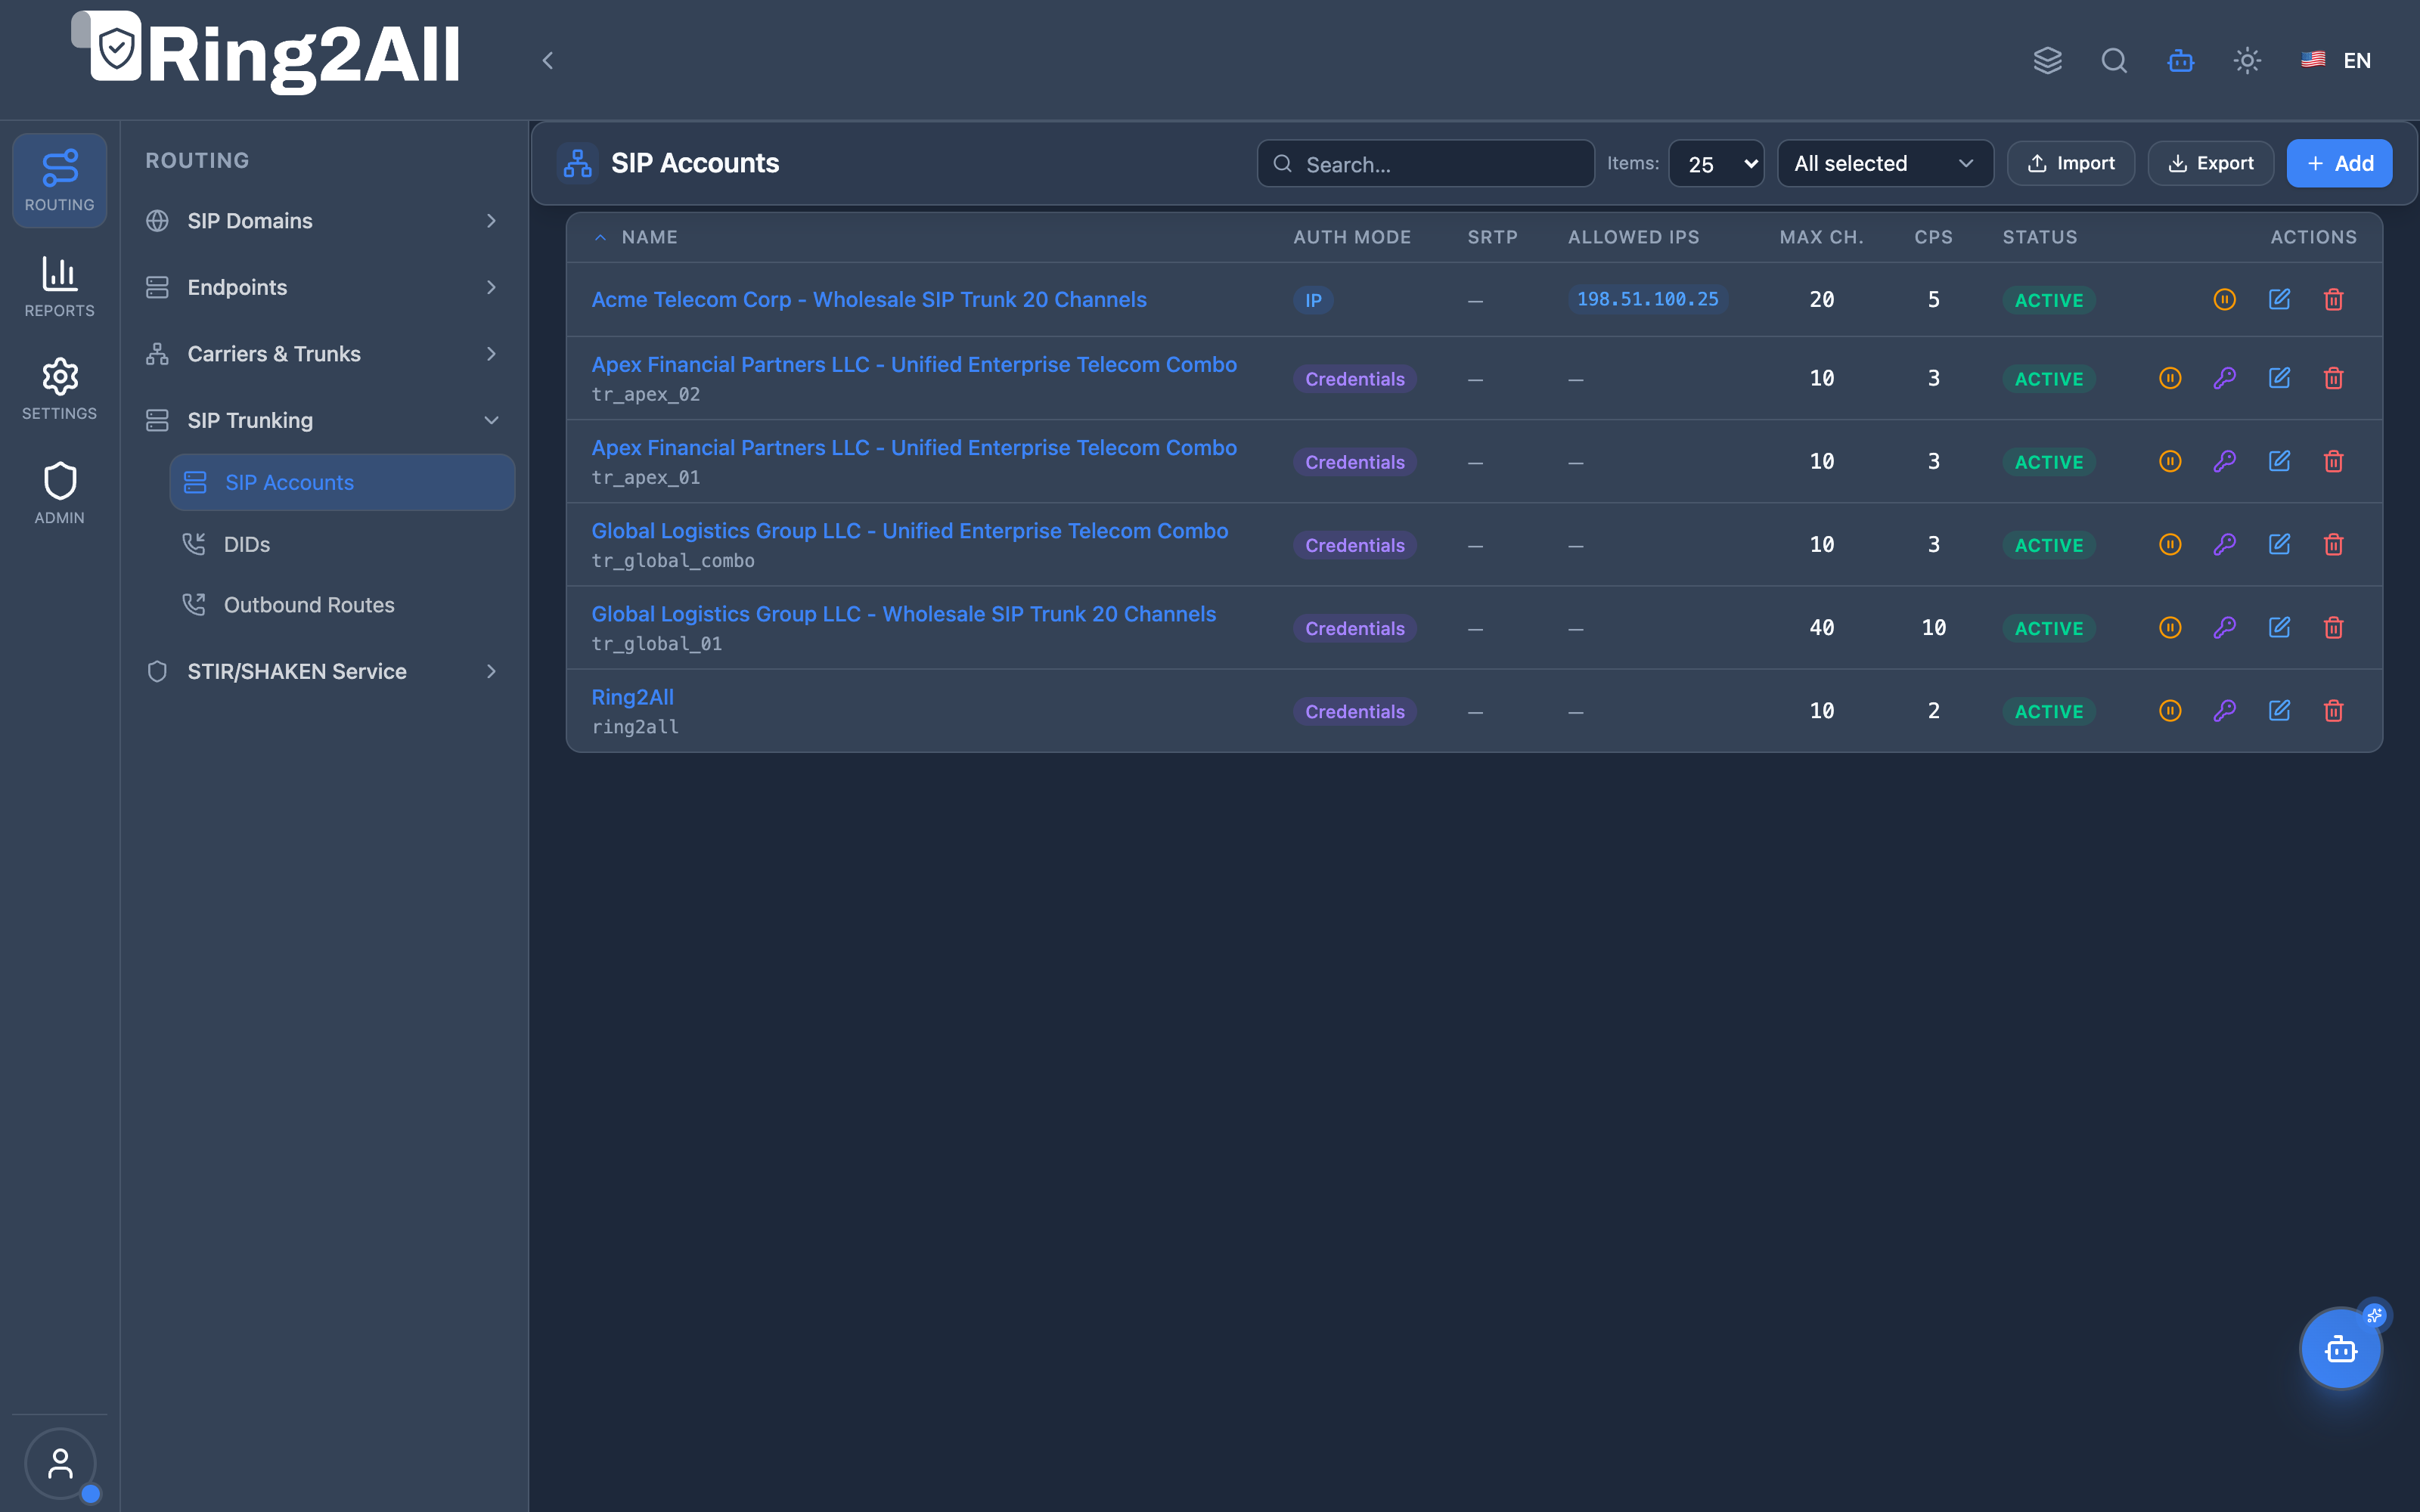This screenshot has width=2420, height=1512.
Task: Open credentials key for ring2all account
Action: tap(2224, 710)
